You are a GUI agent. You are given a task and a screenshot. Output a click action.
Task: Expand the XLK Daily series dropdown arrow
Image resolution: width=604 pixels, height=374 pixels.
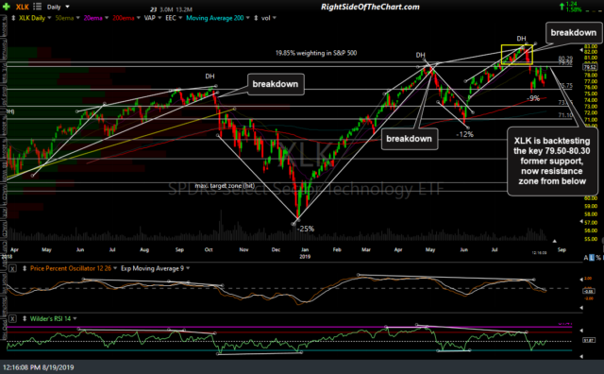point(49,18)
